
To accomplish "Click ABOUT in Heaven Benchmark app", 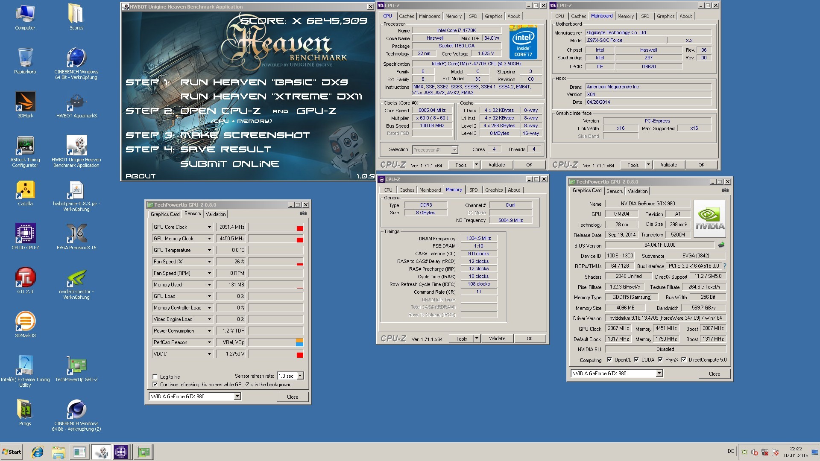I will click(141, 176).
